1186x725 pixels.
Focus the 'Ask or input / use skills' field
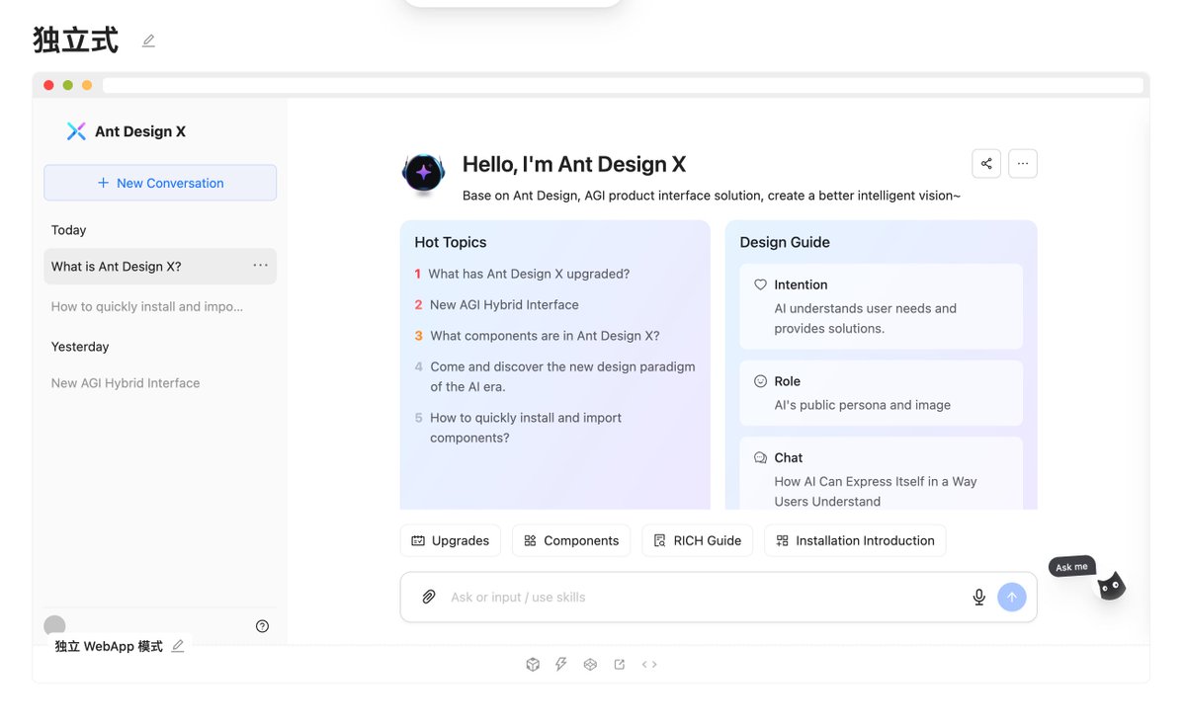704,597
